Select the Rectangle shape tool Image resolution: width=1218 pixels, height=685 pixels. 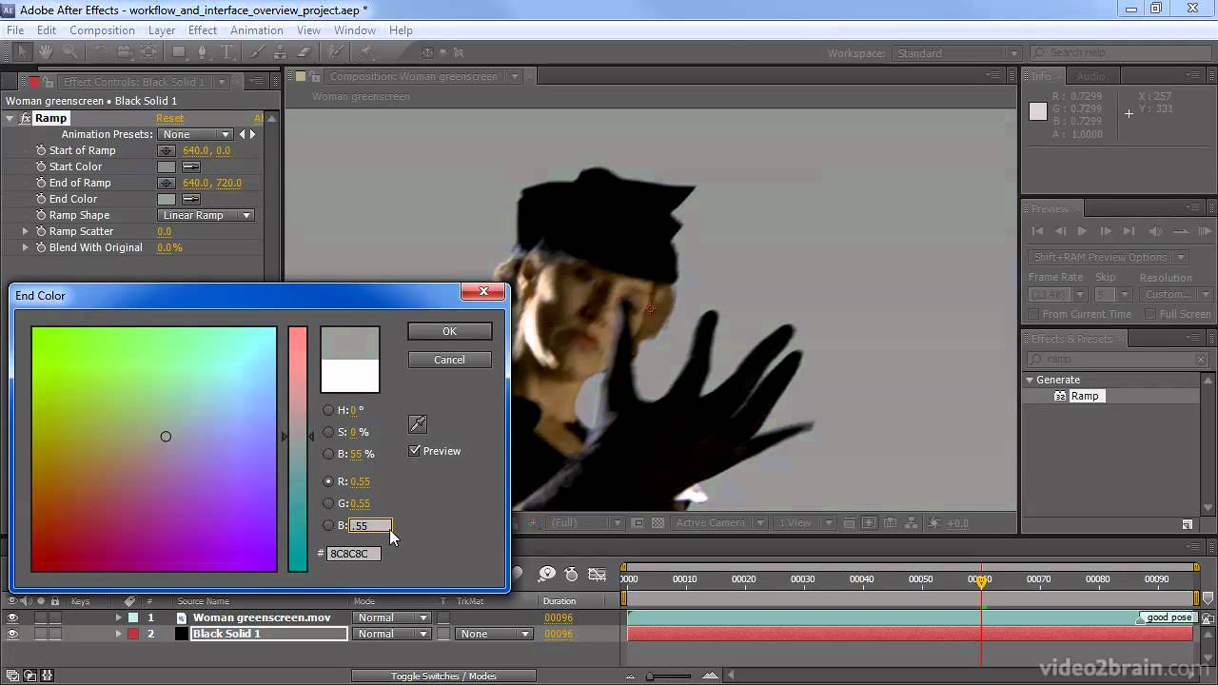point(179,52)
